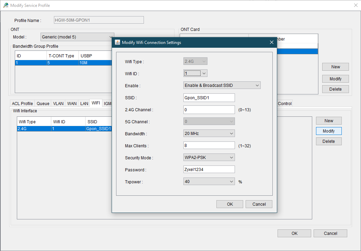Click the Max Clients input field

pyautogui.click(x=209, y=145)
